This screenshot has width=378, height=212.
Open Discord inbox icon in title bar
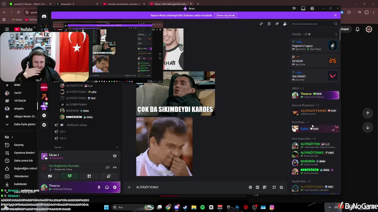point(303,9)
